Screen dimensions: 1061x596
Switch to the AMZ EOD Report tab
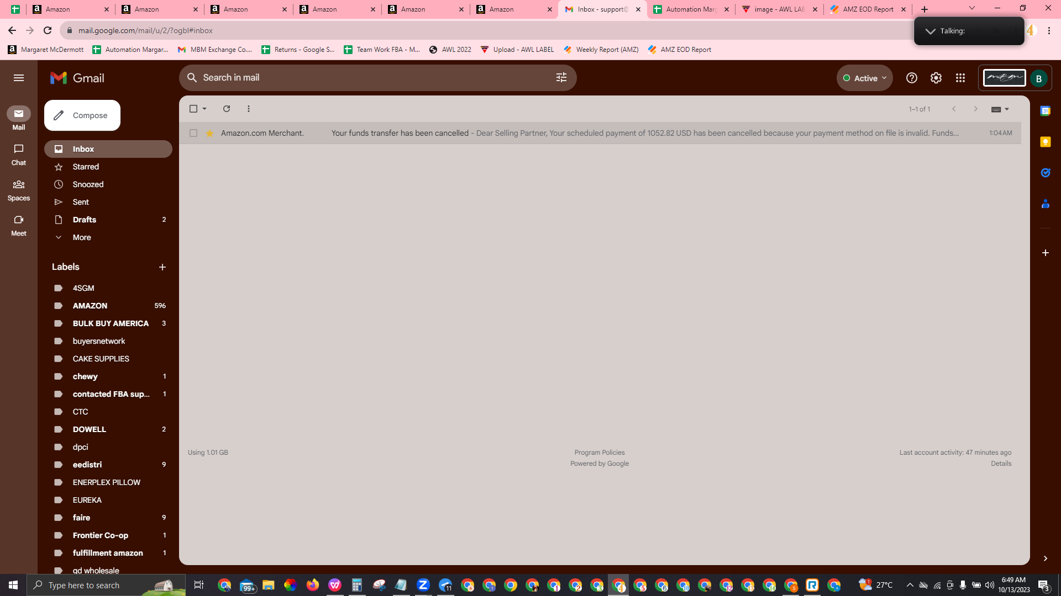(x=868, y=9)
